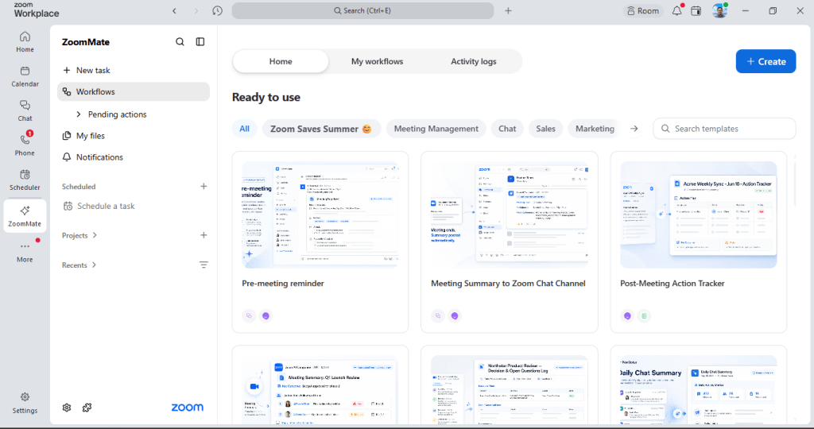Click the history clock icon
The width and height of the screenshot is (814, 429).
coord(217,10)
